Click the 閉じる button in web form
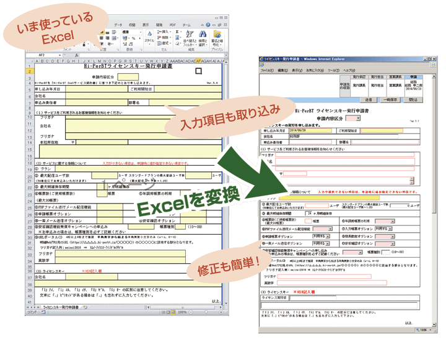The width and height of the screenshot is (446, 342). [x=413, y=100]
